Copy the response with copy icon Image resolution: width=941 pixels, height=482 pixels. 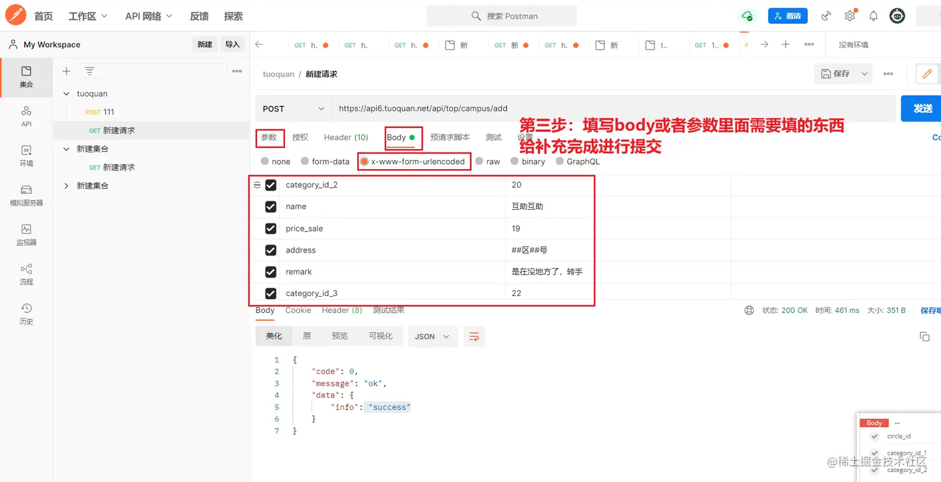924,336
